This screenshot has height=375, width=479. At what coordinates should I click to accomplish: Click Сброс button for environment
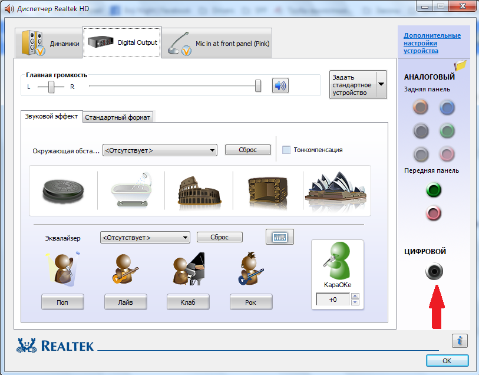coord(247,150)
